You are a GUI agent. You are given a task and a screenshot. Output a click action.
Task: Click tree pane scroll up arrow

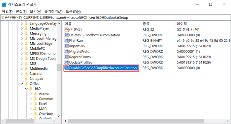pos(59,23)
